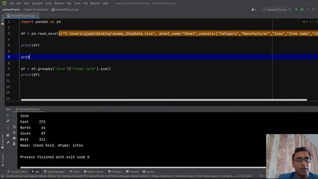Image resolution: width=318 pixels, height=179 pixels.
Task: Open the Help menu
Action: point(105,3)
